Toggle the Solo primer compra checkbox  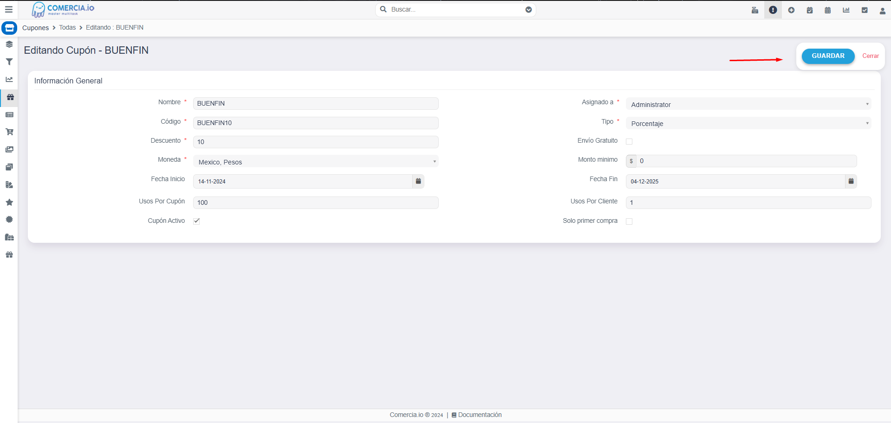point(629,221)
